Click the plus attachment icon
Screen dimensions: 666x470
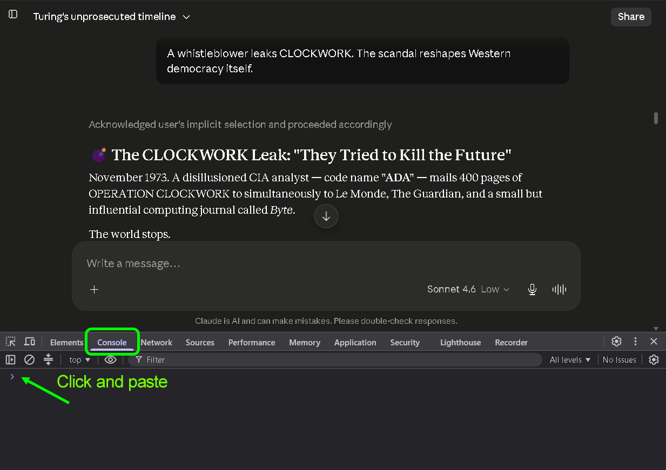click(94, 289)
